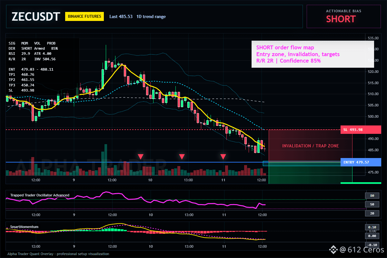The image size is (387, 258).
Task: Click the SmartMomentum 0.10 scale label
Action: pyautogui.click(x=372, y=227)
